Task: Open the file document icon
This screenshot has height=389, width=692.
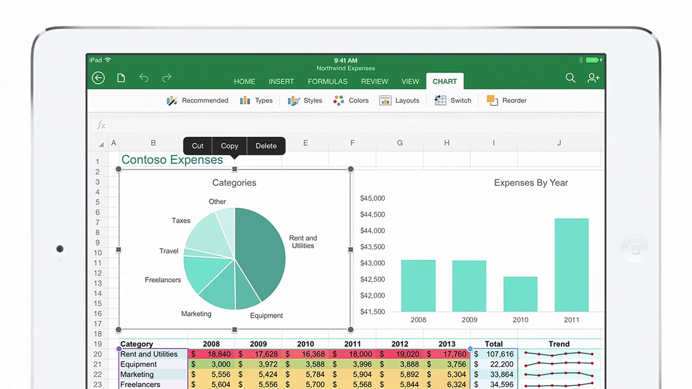Action: point(121,78)
